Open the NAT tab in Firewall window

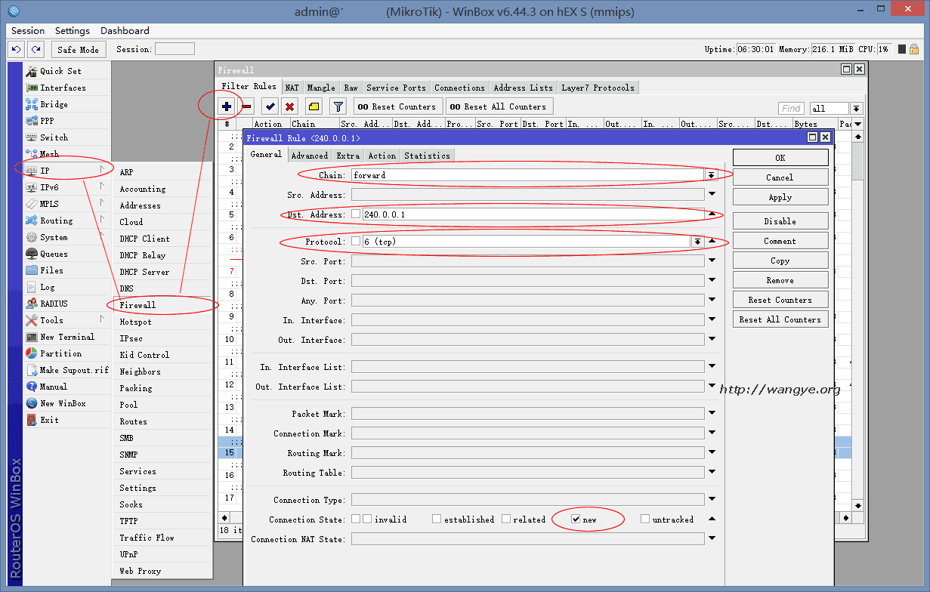292,88
